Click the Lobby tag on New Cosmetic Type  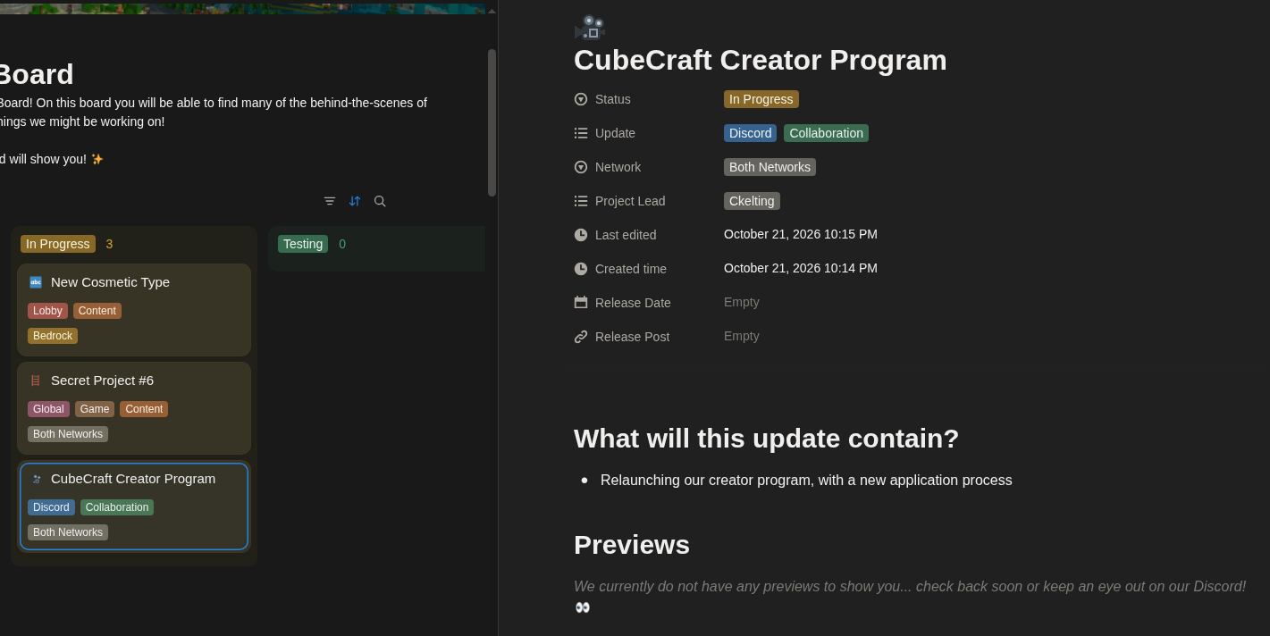(47, 311)
